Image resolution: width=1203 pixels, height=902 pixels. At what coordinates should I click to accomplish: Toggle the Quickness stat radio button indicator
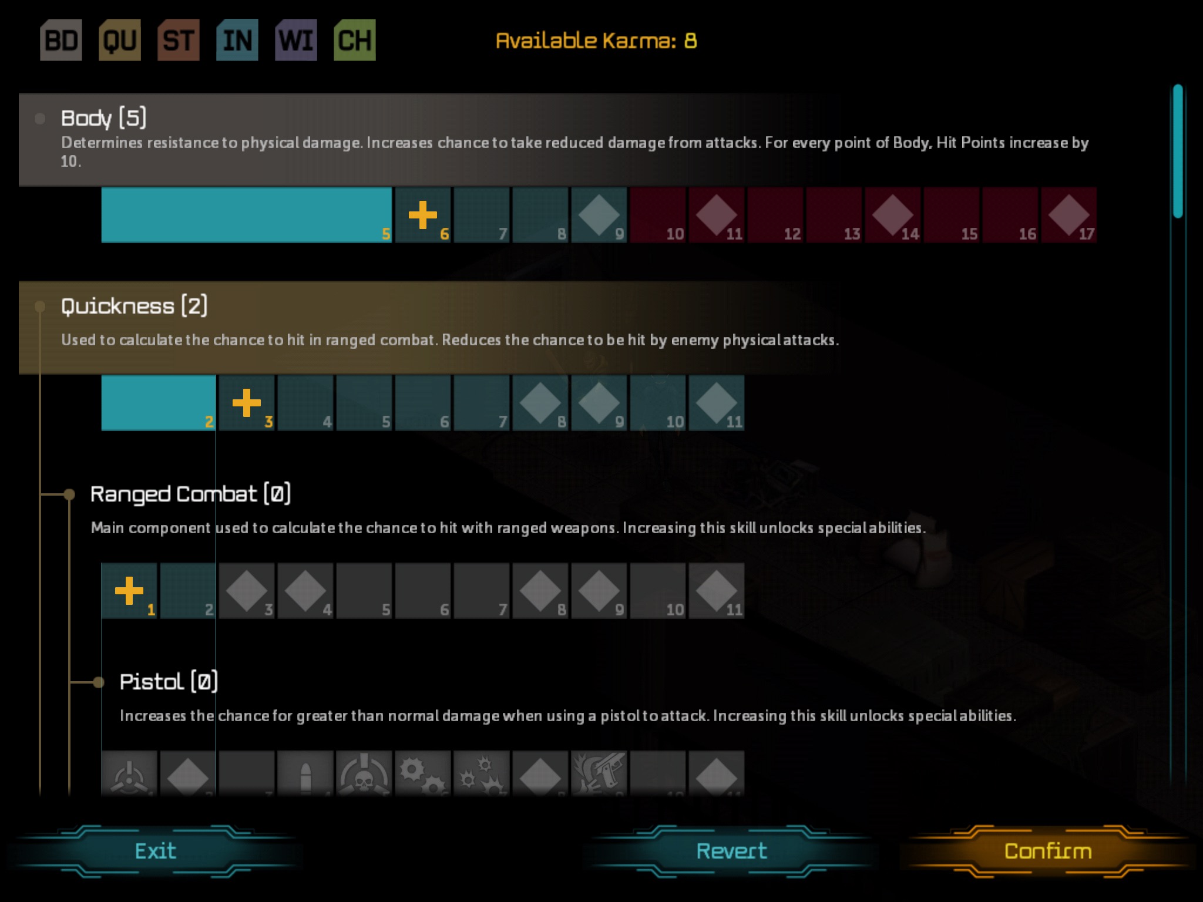[39, 305]
